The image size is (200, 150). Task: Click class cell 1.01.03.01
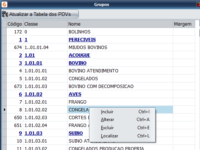pos(45,141)
